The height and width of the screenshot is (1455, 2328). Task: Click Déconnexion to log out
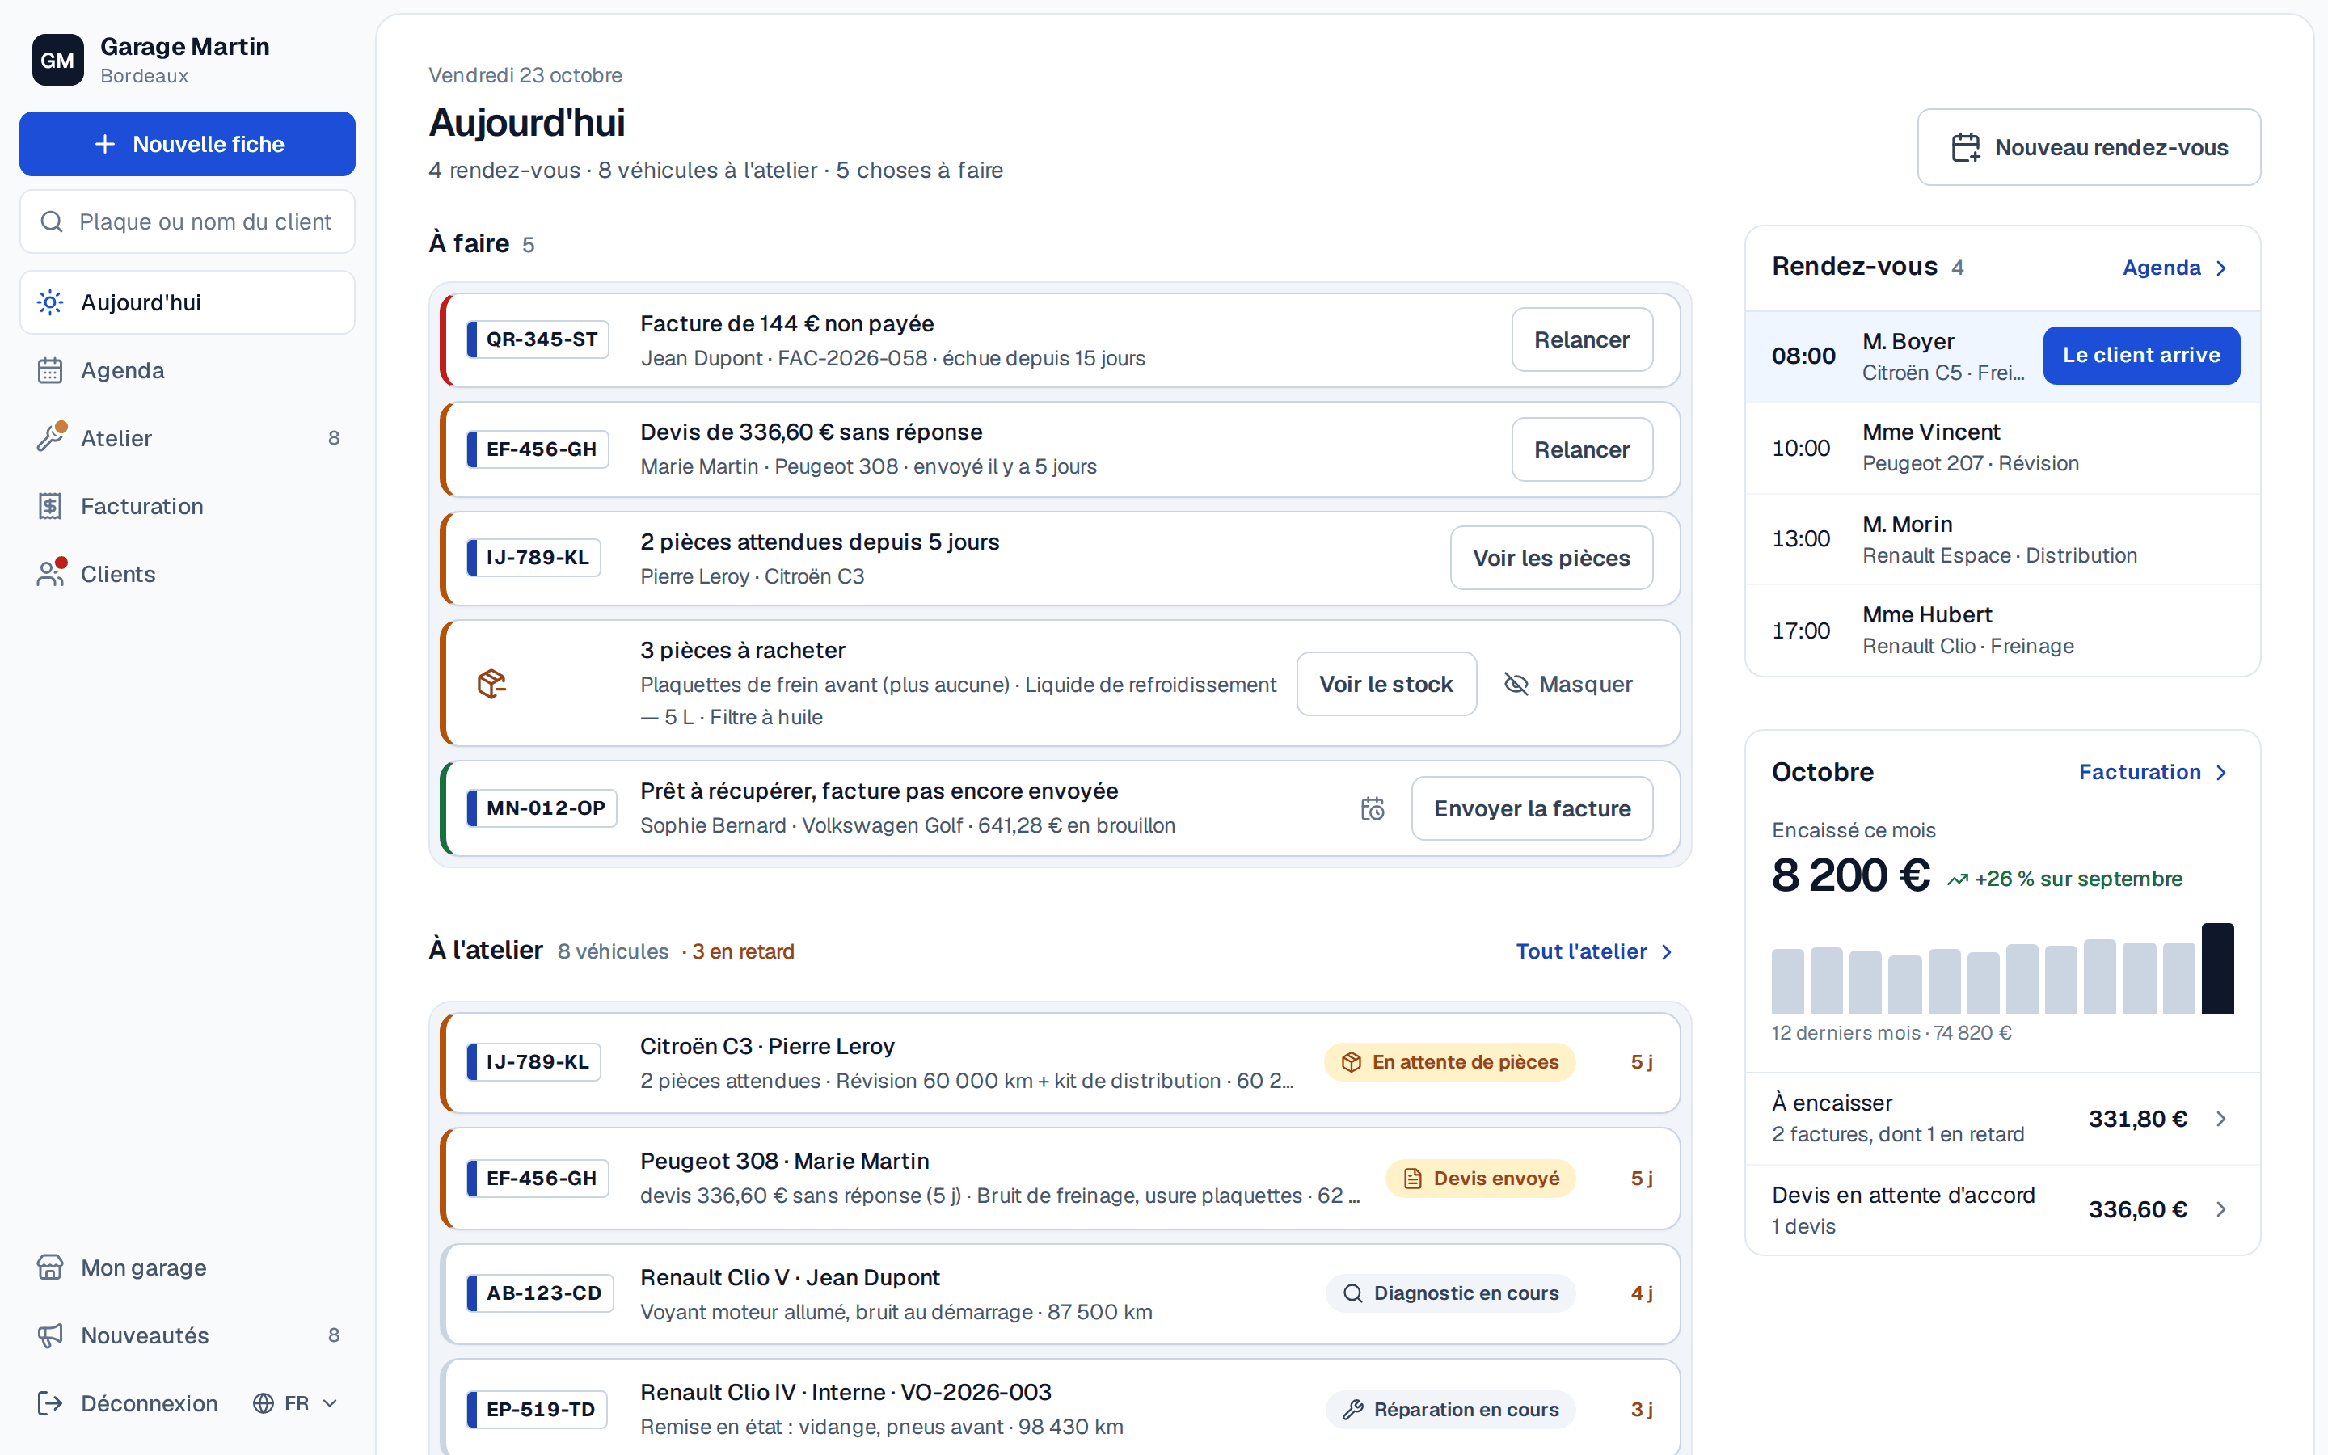pyautogui.click(x=128, y=1403)
